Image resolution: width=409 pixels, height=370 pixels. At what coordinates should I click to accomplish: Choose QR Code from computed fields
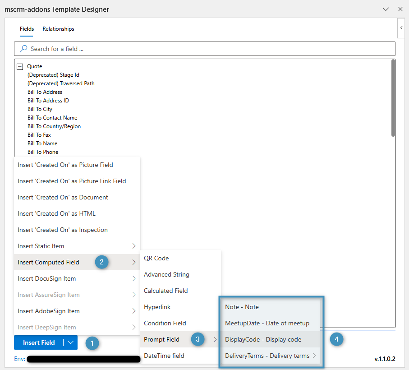point(156,258)
